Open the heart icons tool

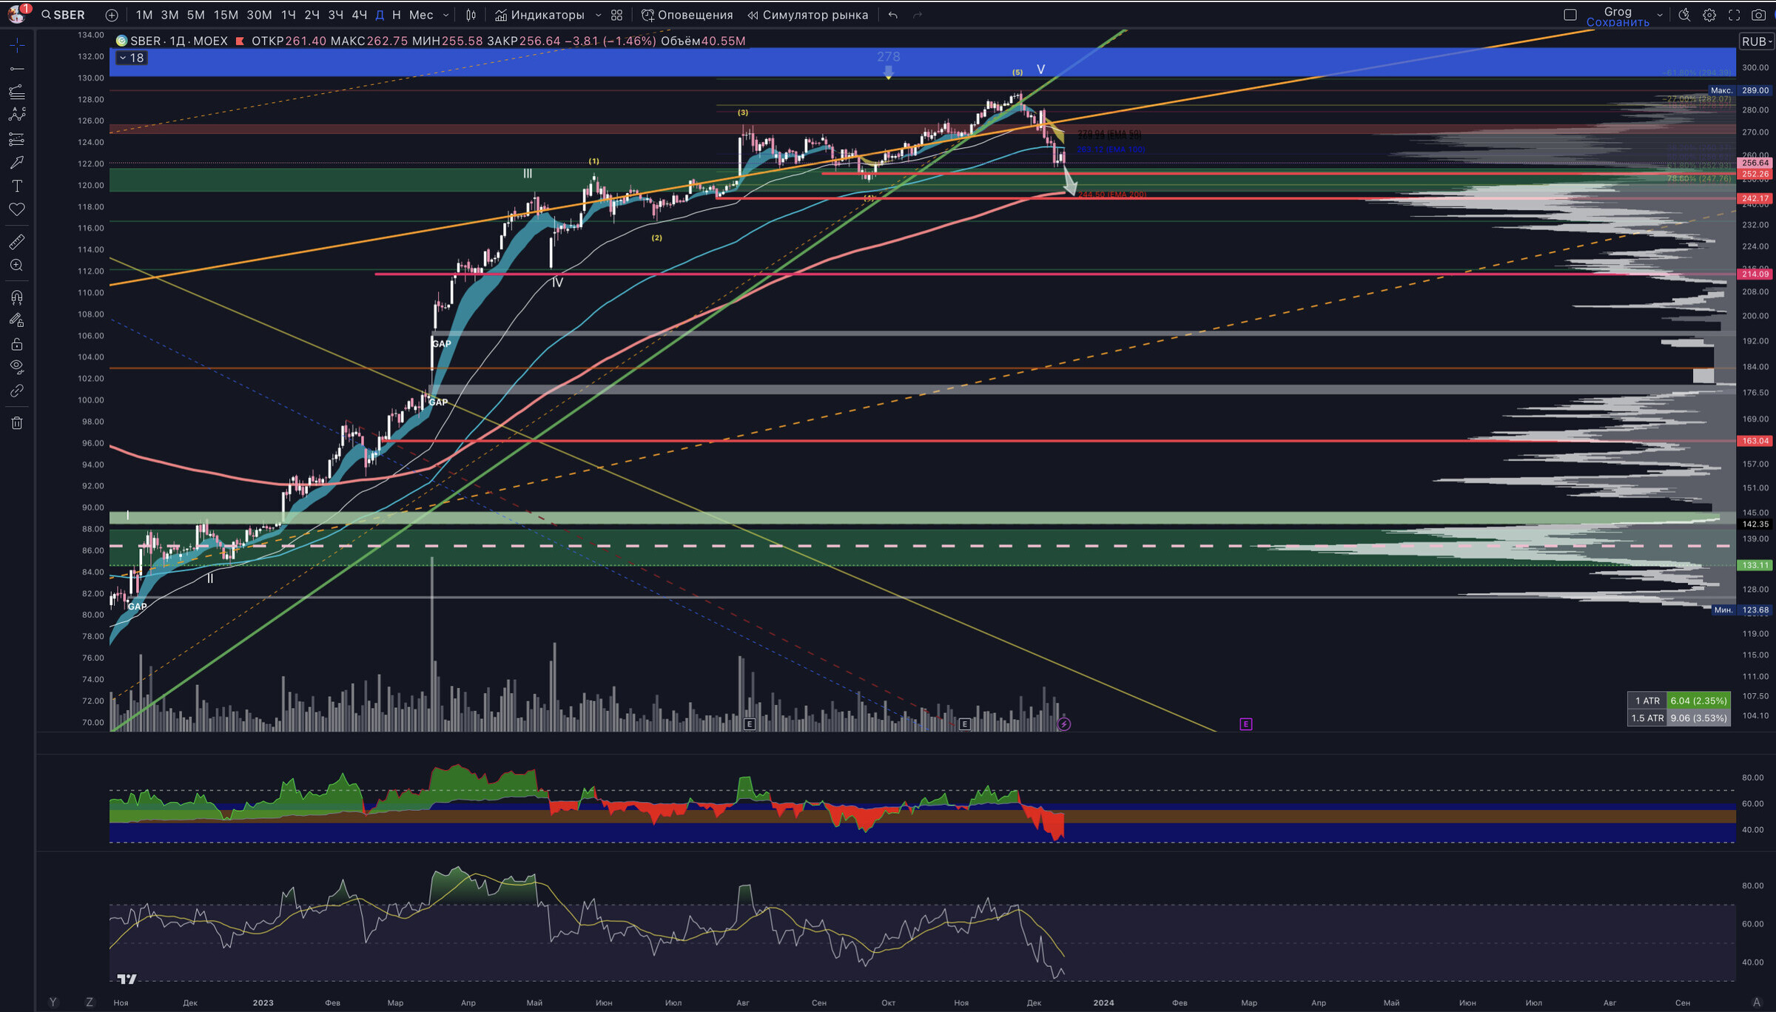(x=17, y=209)
